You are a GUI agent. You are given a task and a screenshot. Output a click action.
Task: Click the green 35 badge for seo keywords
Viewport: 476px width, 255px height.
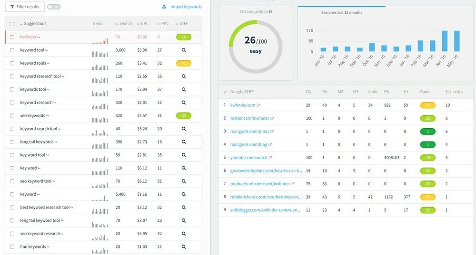point(184,116)
